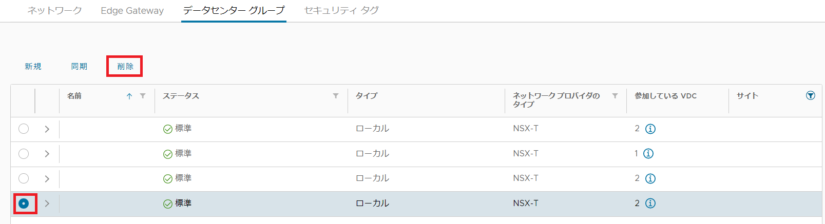Viewport: 825px width, 224px height.
Task: Expand details of the selected fourth row
Action: 47,203
